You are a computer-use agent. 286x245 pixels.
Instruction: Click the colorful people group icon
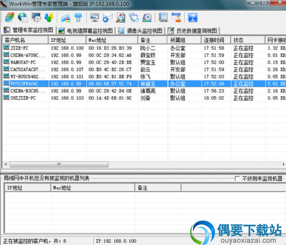coord(49,17)
